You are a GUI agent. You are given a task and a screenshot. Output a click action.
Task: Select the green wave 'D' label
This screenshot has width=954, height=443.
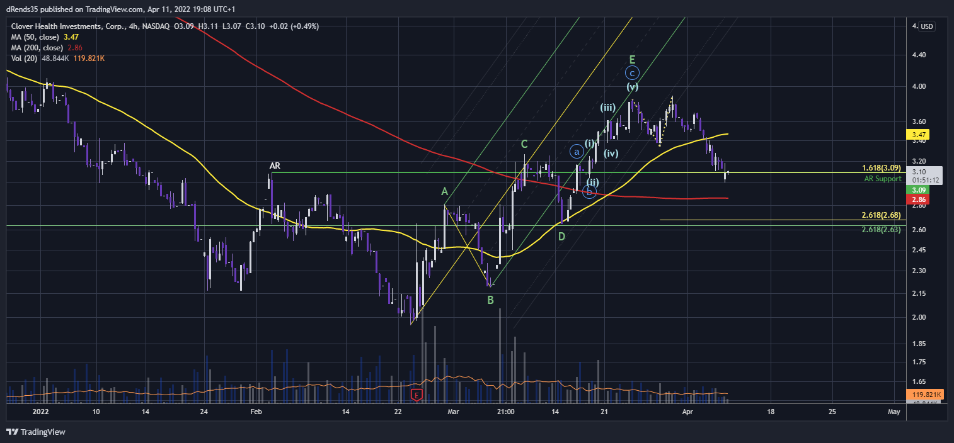(561, 237)
